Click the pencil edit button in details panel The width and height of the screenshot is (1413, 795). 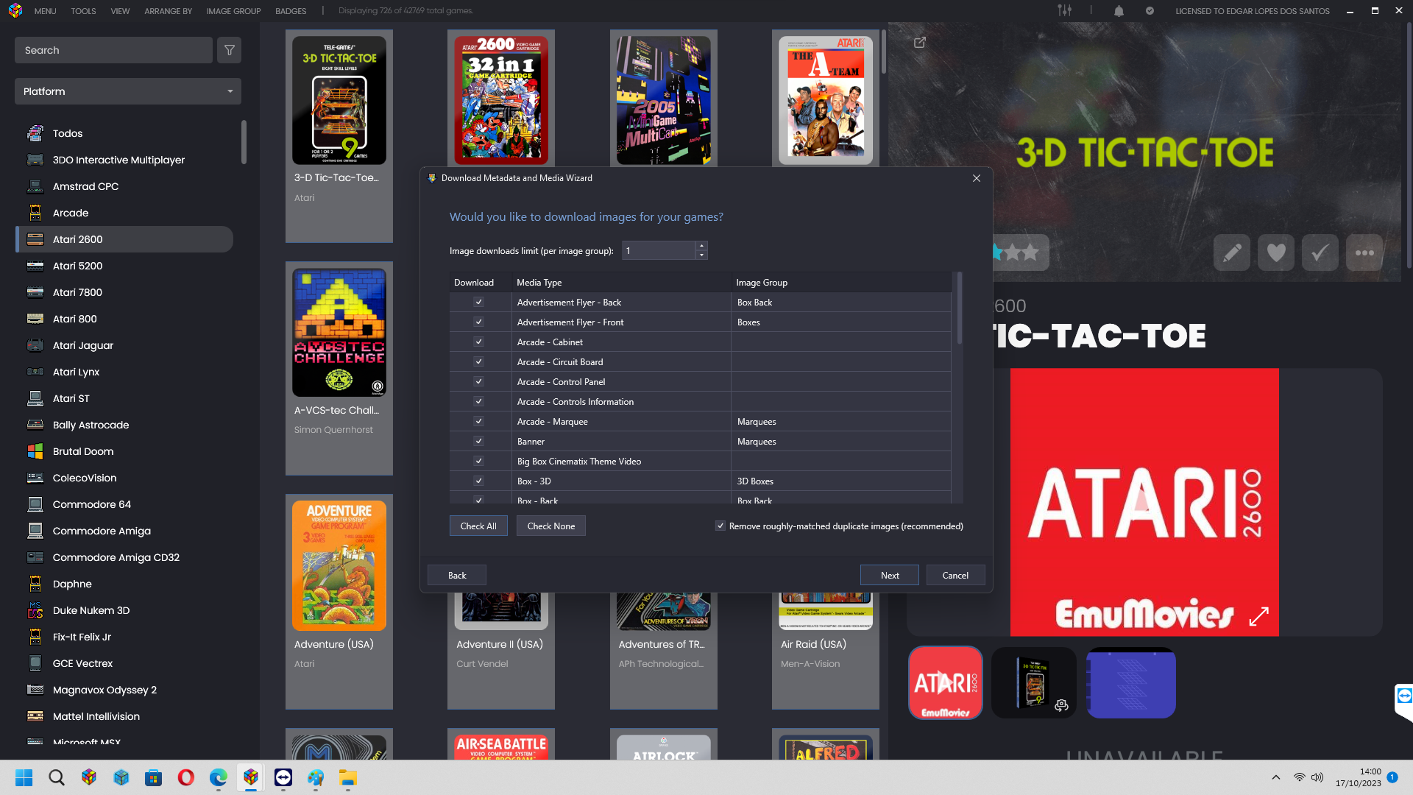click(1232, 252)
